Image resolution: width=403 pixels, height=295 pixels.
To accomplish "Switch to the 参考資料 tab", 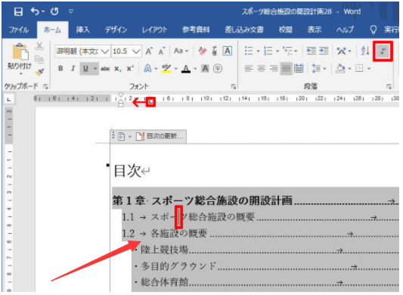I will point(196,29).
